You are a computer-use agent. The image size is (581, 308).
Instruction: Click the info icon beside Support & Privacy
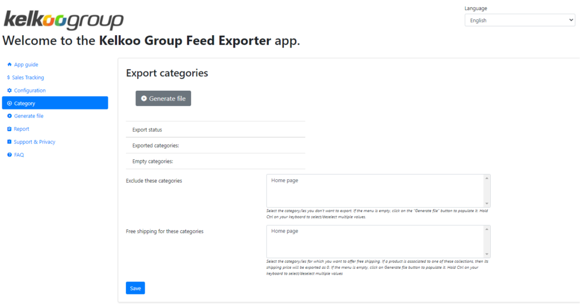[9, 142]
